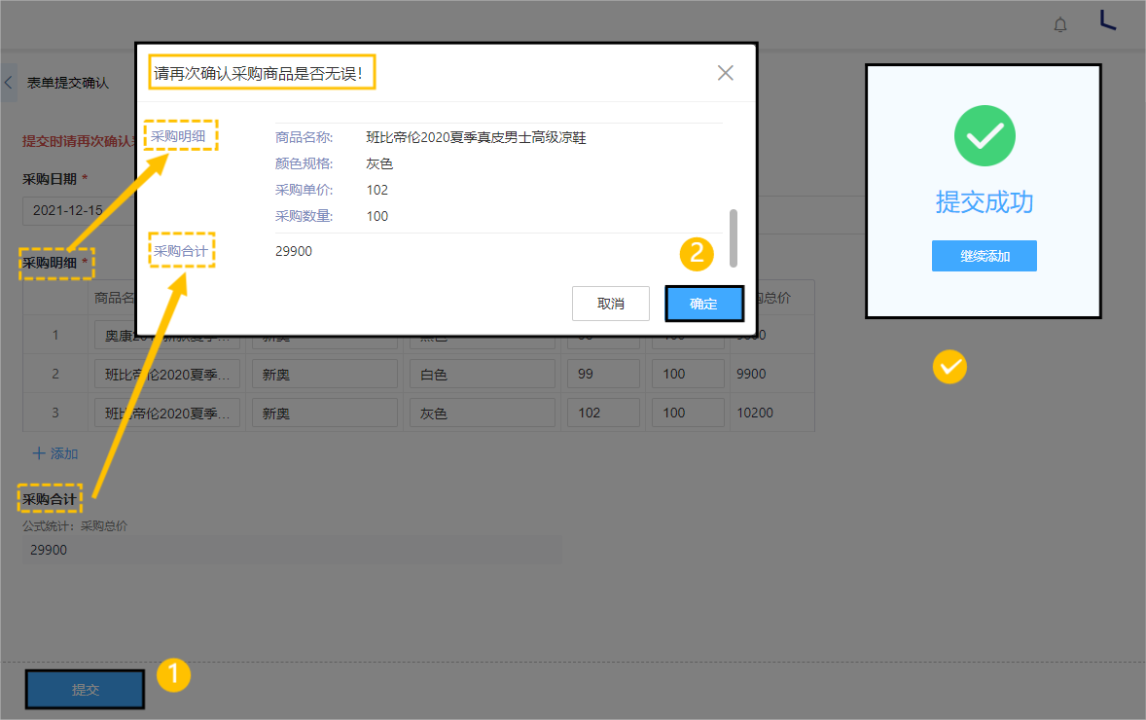Select the 灰色 color field in row 3

tap(482, 414)
